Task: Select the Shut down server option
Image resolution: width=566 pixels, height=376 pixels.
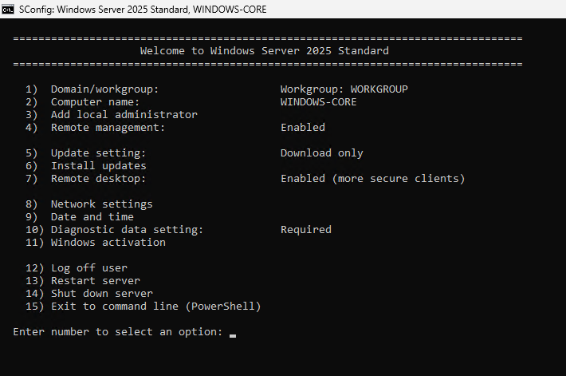Action: point(101,294)
